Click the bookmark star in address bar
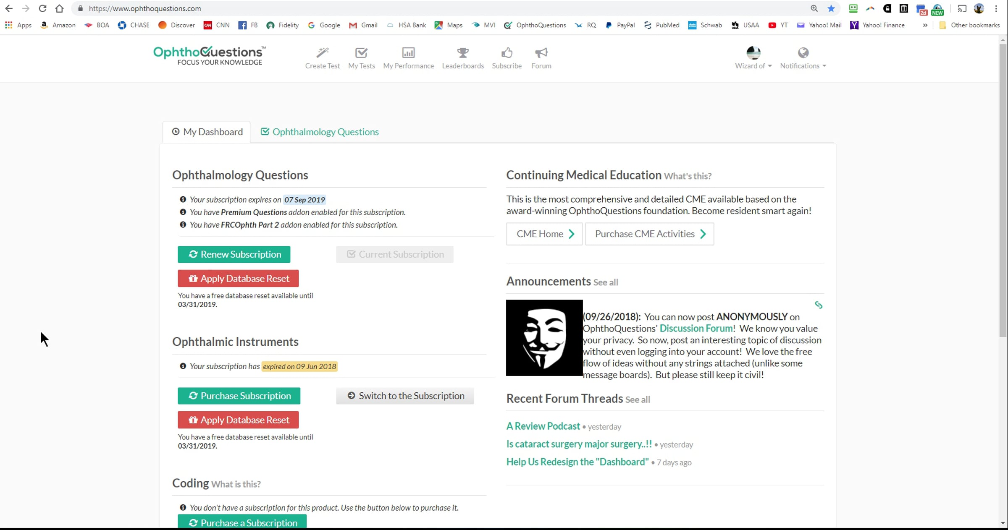The width and height of the screenshot is (1008, 530). (831, 8)
